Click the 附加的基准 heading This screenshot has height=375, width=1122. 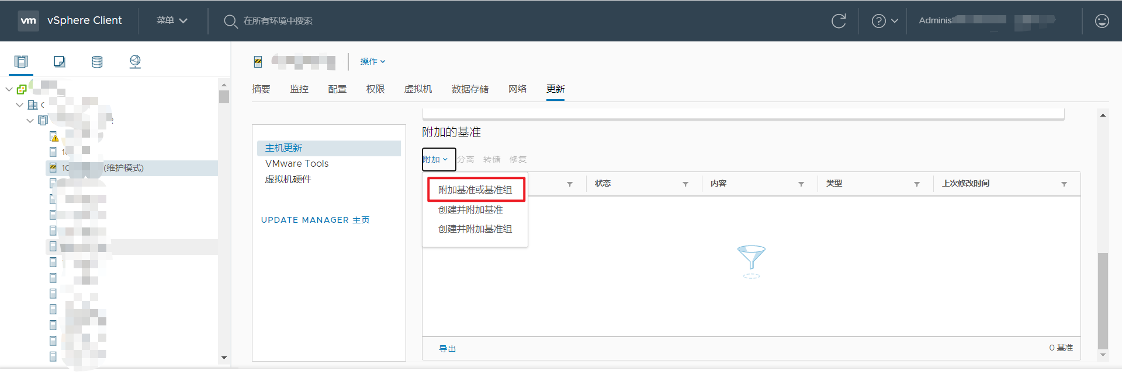click(452, 132)
